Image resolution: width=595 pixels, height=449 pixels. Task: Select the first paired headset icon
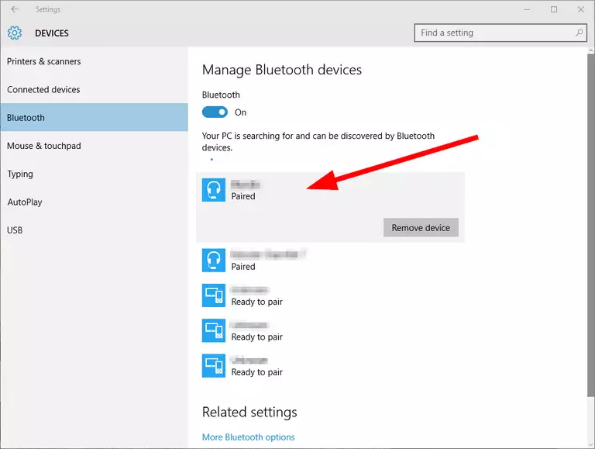coord(214,190)
